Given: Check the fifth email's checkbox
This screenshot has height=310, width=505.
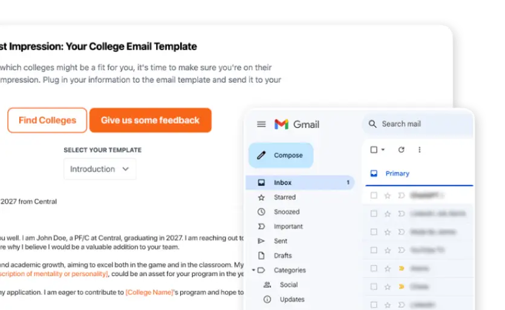Looking at the screenshot, I should click(374, 268).
